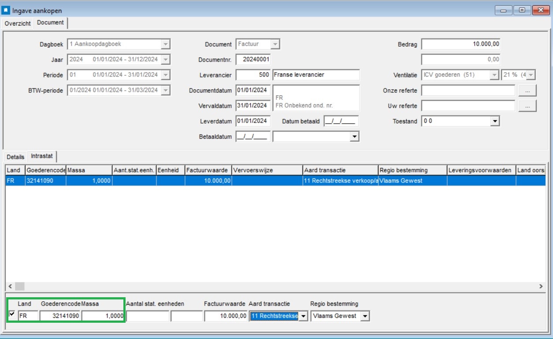Open the Aard transactie dropdown in edit row
Screen dimensions: 553x339
click(x=303, y=317)
